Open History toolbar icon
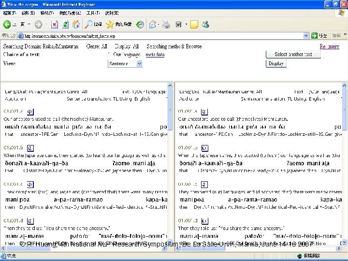The height and width of the screenshot is (261, 348). pos(140,25)
